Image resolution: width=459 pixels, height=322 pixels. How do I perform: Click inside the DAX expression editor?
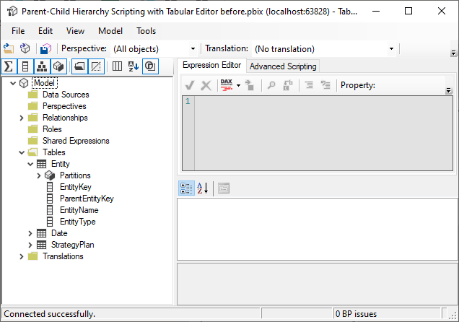tap(318, 130)
